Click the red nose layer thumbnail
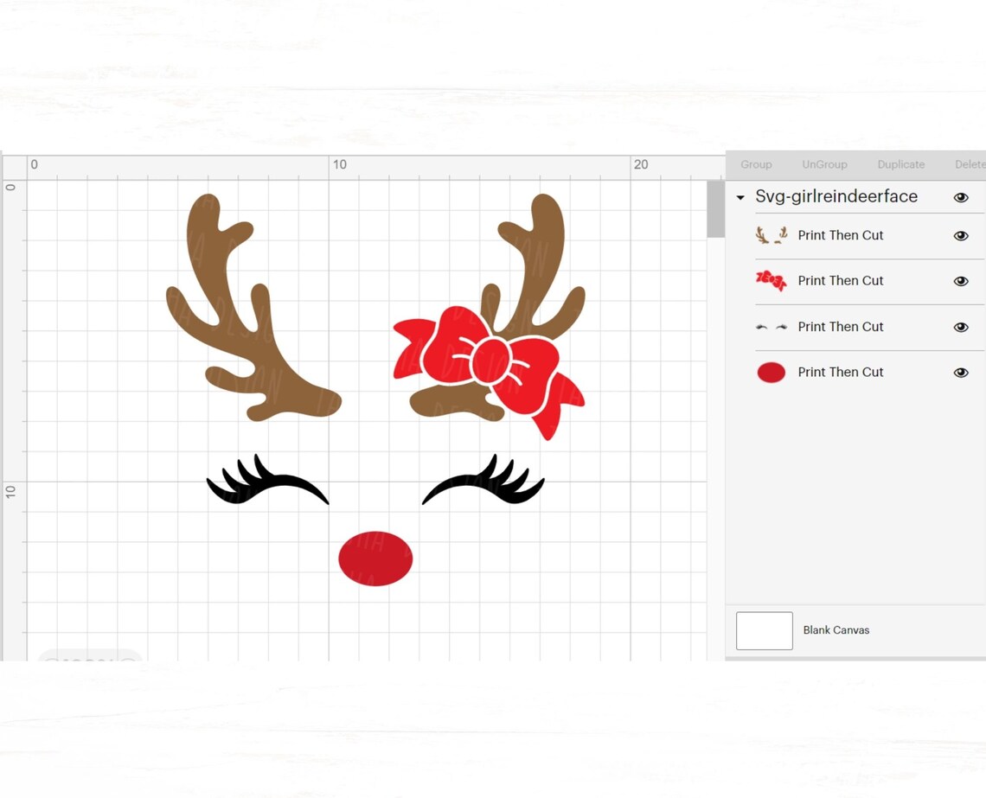The image size is (986, 798). [x=771, y=372]
